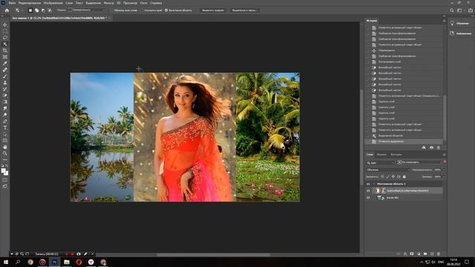This screenshot has height=267, width=475.
Task: Hide the Kerala layer visibility eye
Action: (x=368, y=198)
